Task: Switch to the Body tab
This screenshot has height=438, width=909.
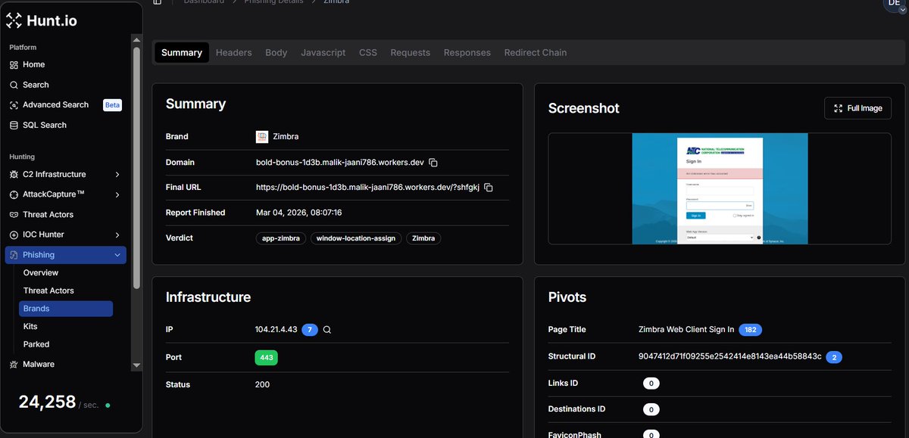Action: 276,52
